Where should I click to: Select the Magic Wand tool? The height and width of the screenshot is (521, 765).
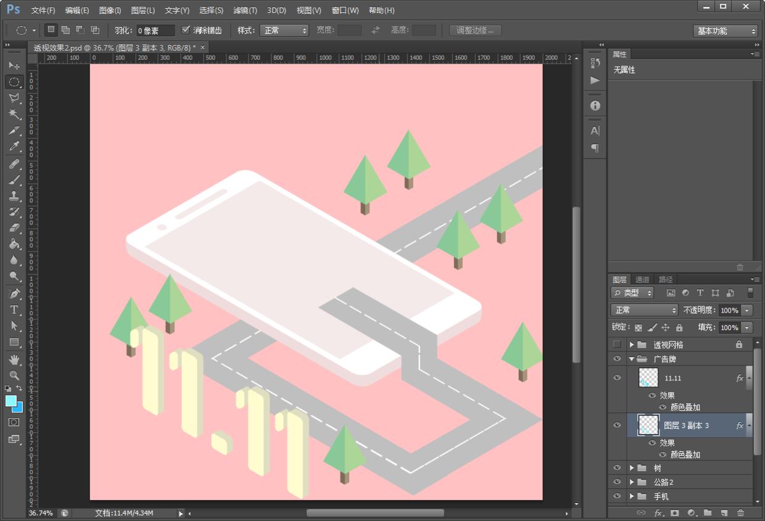tap(14, 114)
